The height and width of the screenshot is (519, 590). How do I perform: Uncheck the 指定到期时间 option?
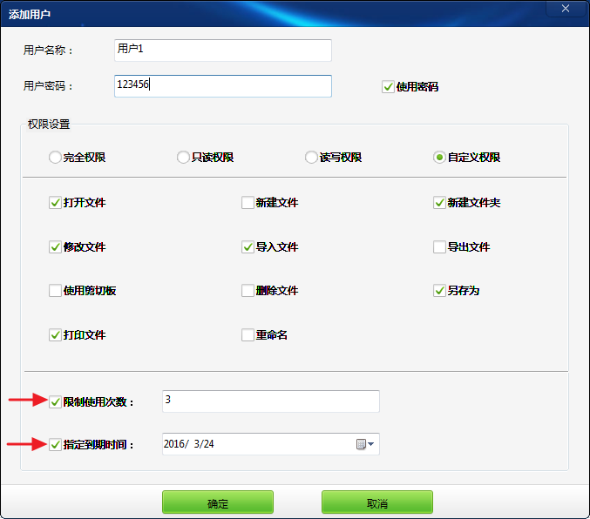tap(56, 445)
